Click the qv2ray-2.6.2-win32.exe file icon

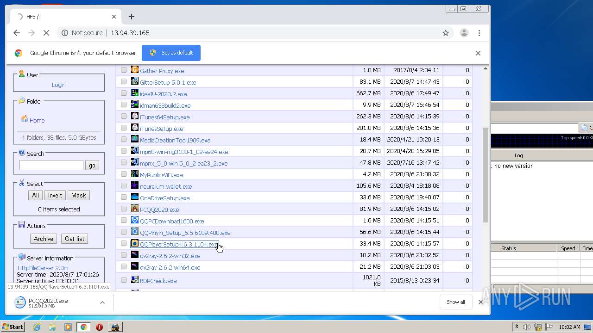point(135,255)
